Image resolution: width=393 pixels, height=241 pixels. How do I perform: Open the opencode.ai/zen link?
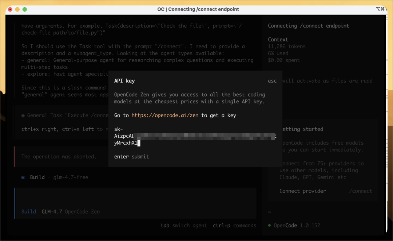pos(165,115)
